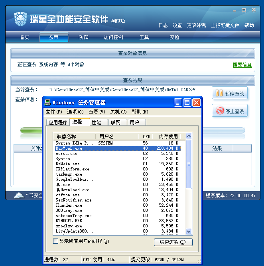The image size is (264, 266).
Task: Select the csrss.exe process row
Action: point(118,154)
